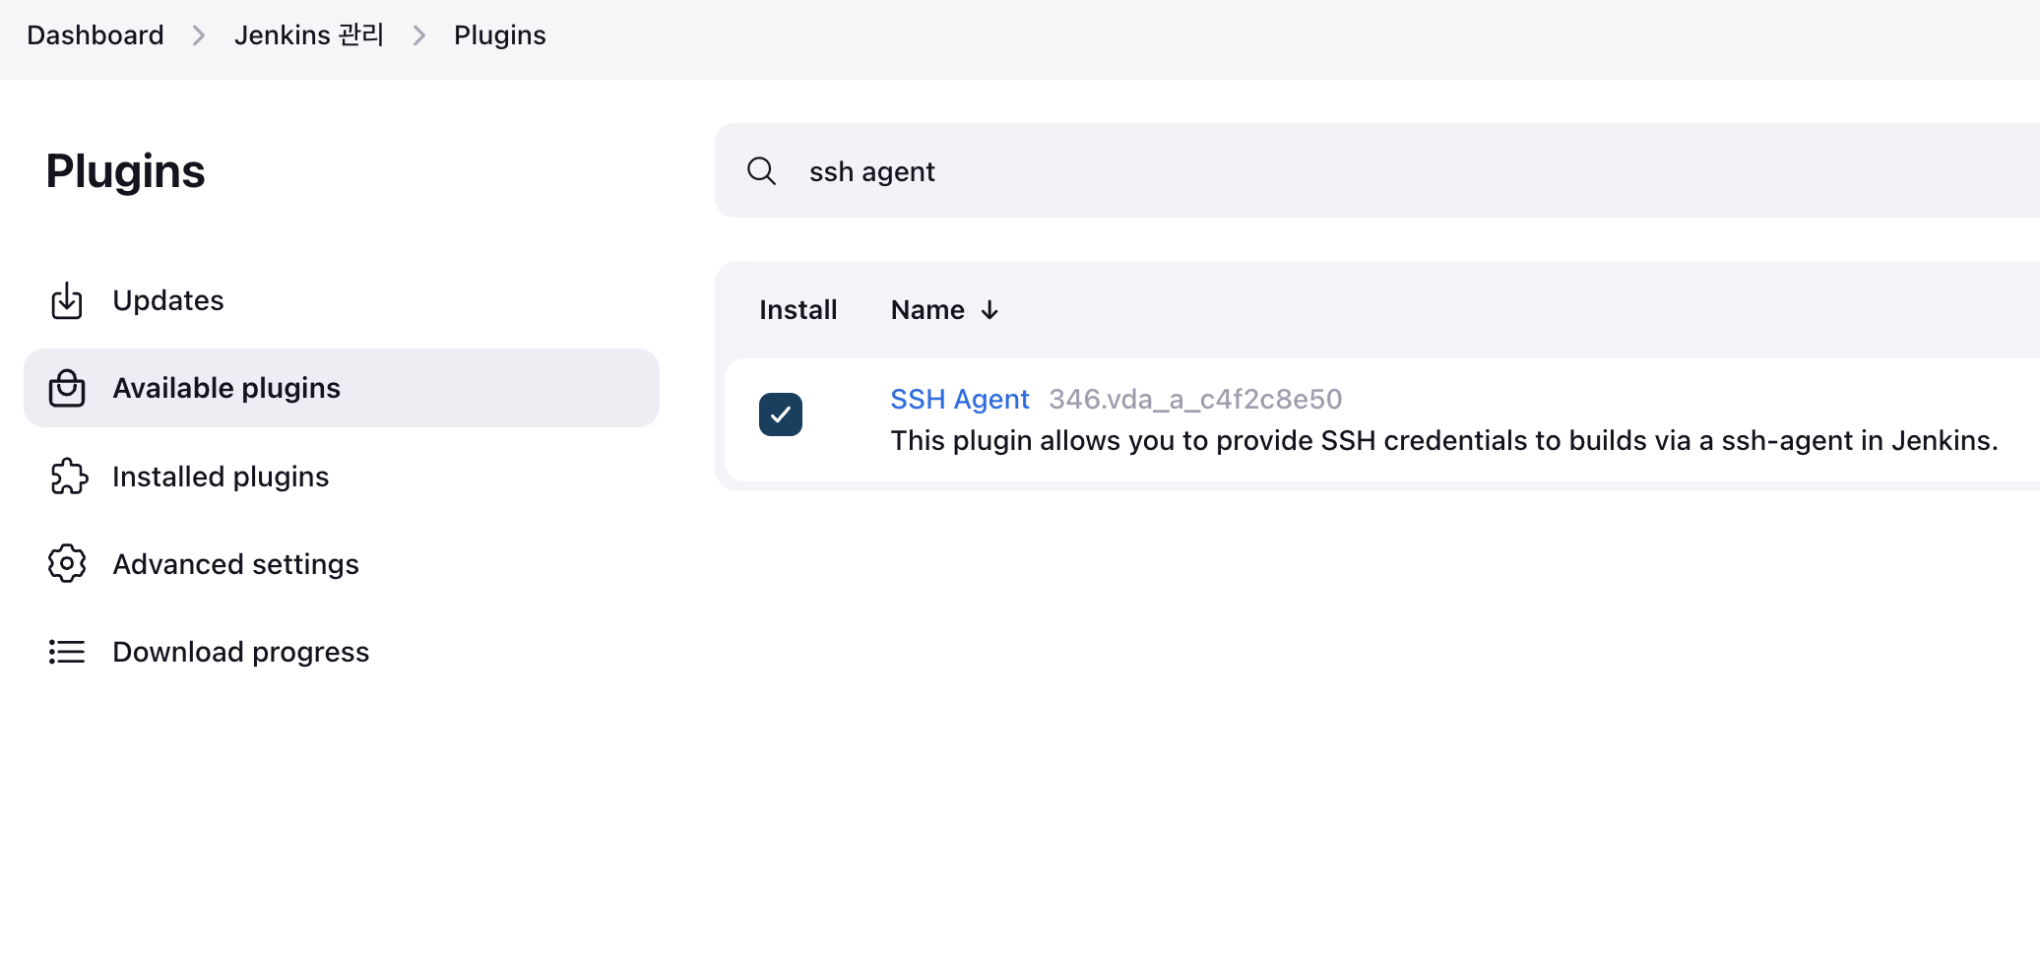Click the SSH Agent plugin description

[1444, 440]
